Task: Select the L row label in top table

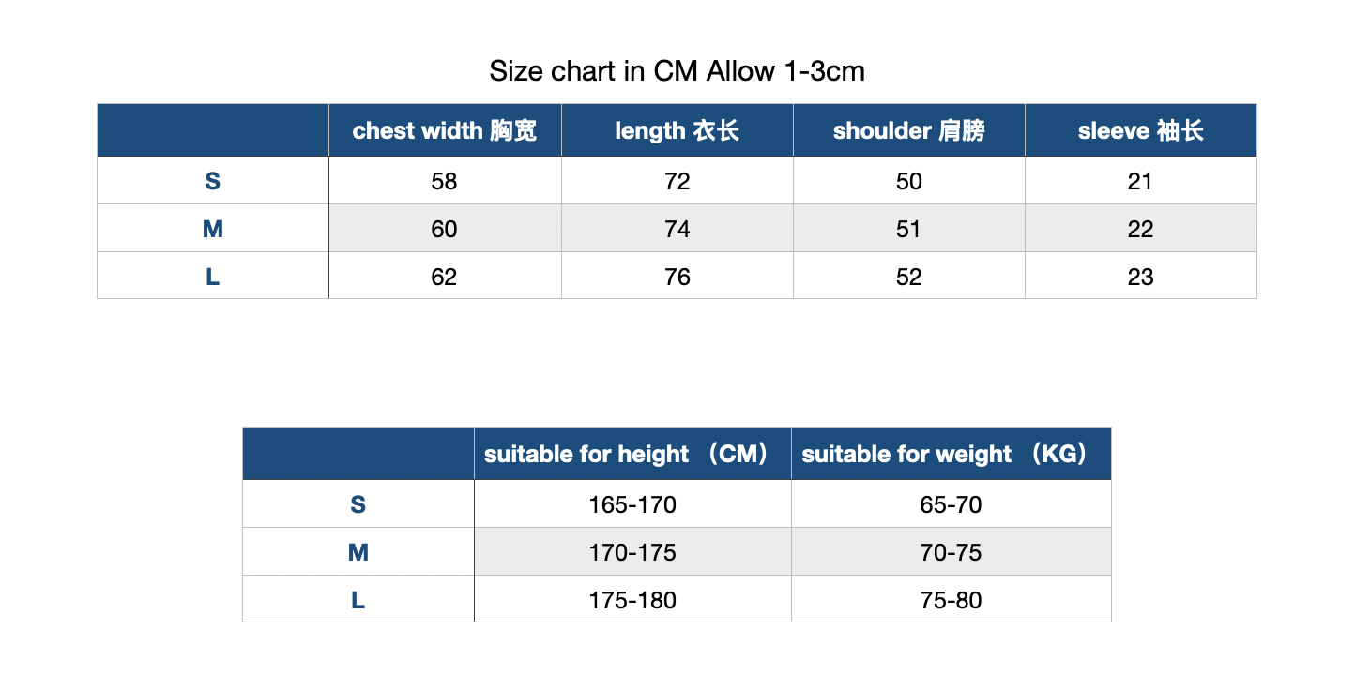Action: pos(213,277)
